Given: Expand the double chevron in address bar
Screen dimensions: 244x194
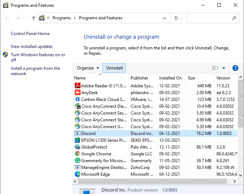Looking at the screenshot, I should [48, 18].
